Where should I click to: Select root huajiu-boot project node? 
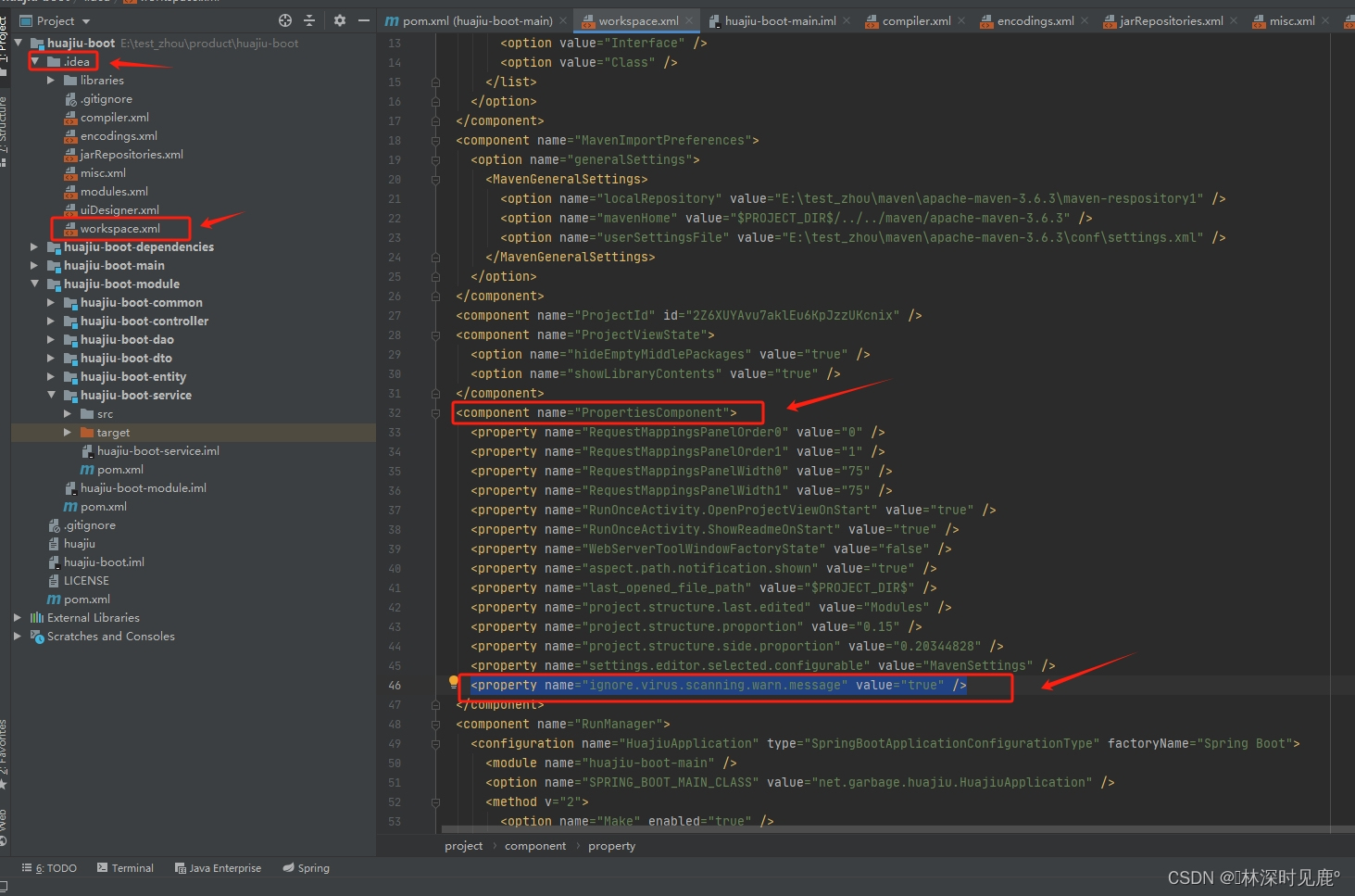[81, 44]
